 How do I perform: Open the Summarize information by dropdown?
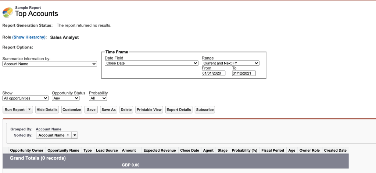[50, 64]
